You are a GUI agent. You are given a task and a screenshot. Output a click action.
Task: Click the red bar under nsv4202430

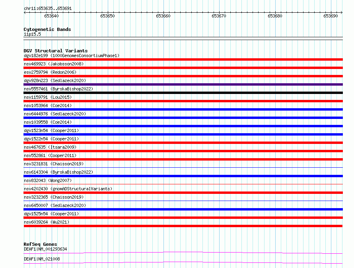(x=183, y=193)
